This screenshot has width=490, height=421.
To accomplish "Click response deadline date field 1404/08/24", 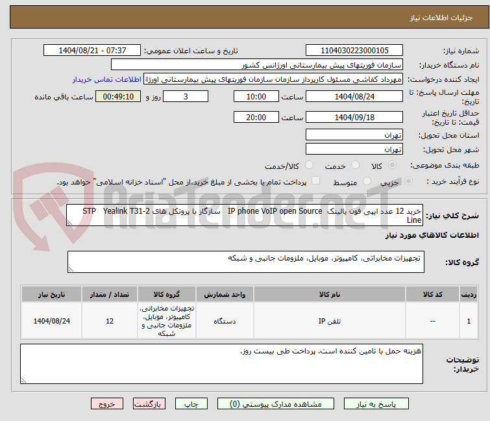I will coord(354,96).
